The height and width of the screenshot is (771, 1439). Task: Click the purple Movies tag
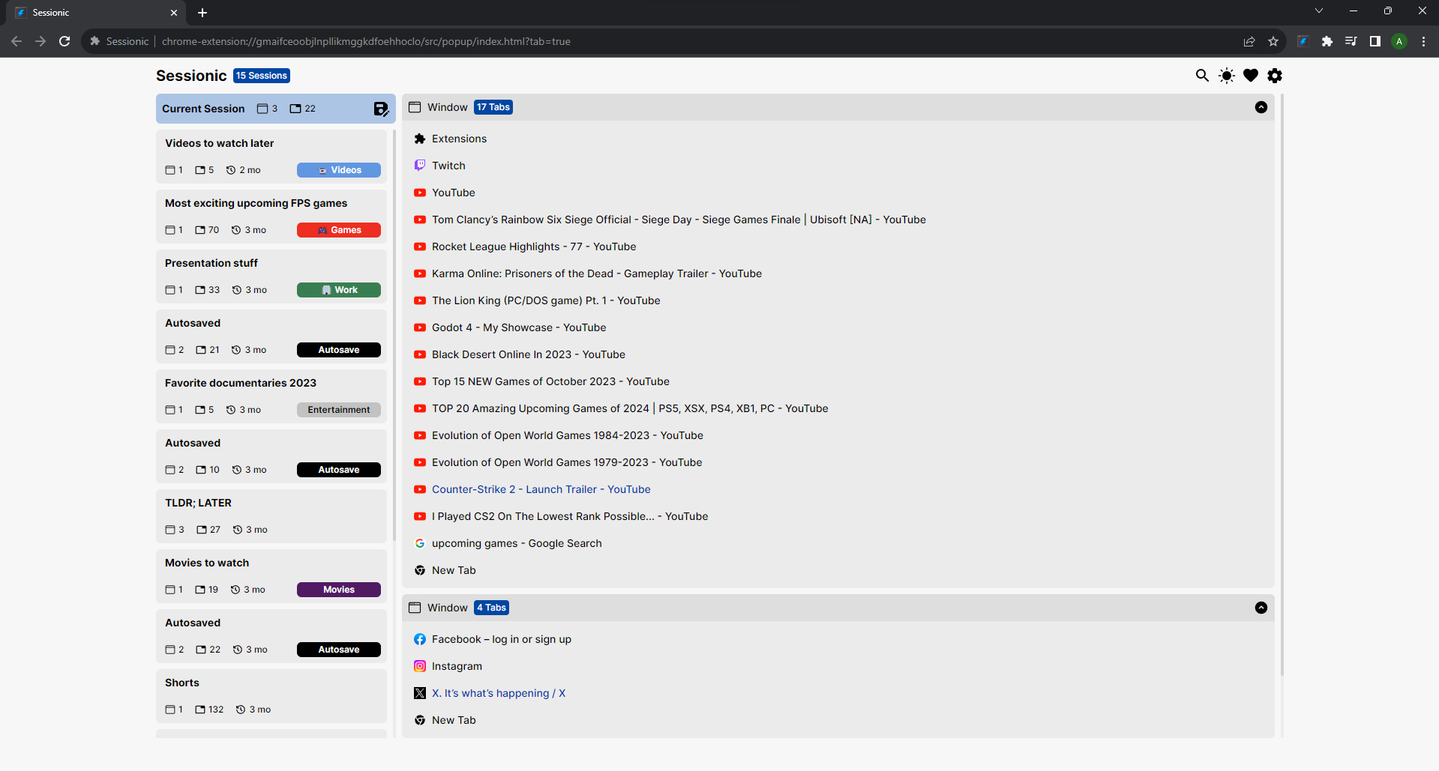pyautogui.click(x=339, y=590)
